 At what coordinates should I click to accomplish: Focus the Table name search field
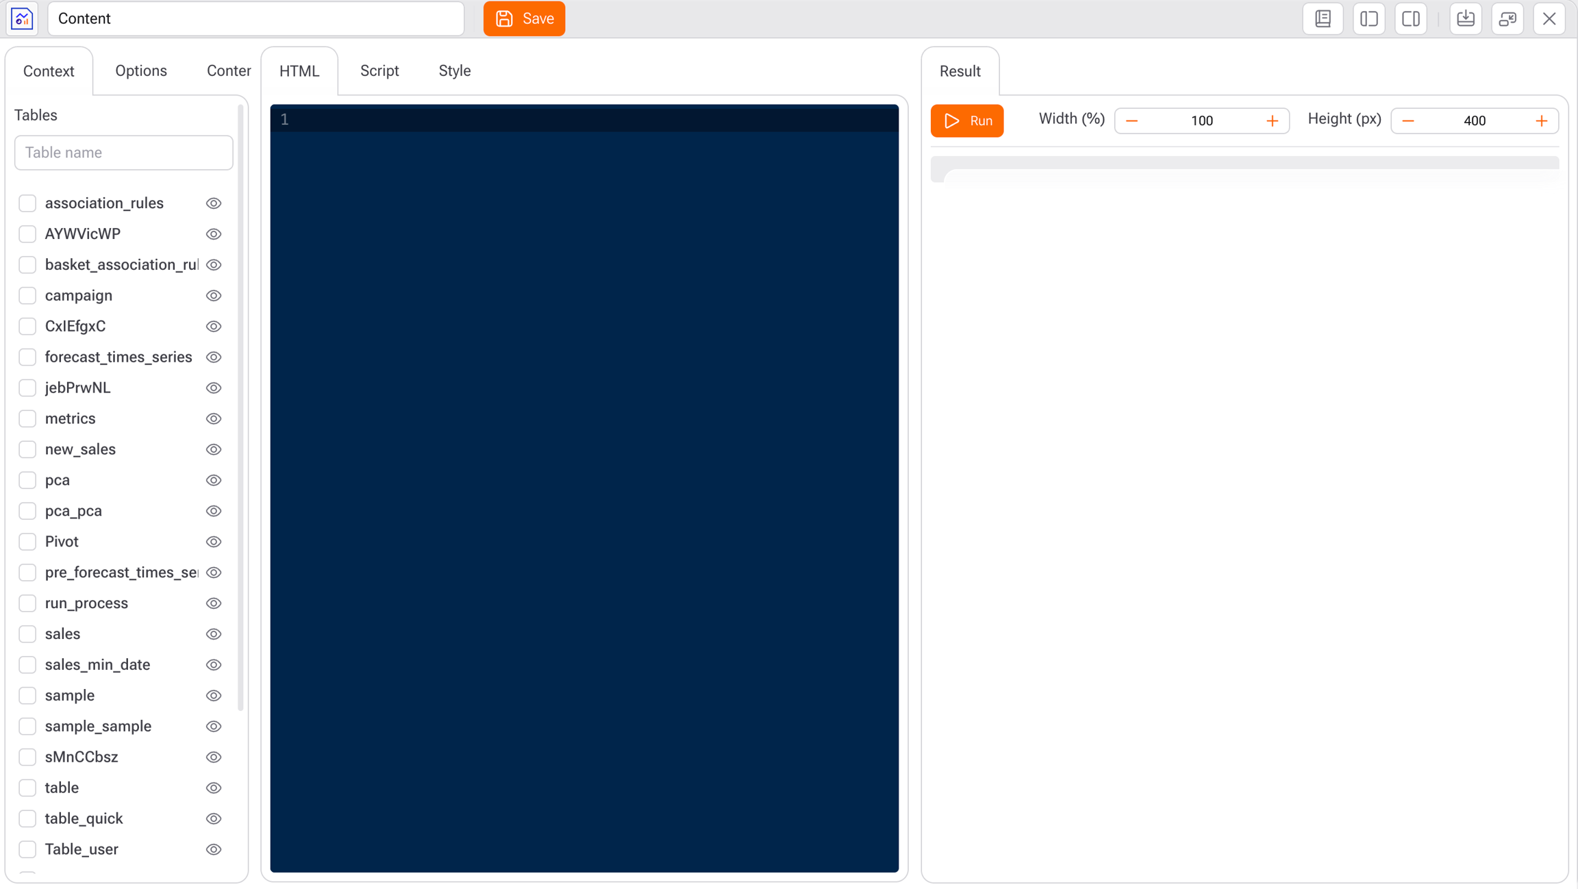coord(123,153)
